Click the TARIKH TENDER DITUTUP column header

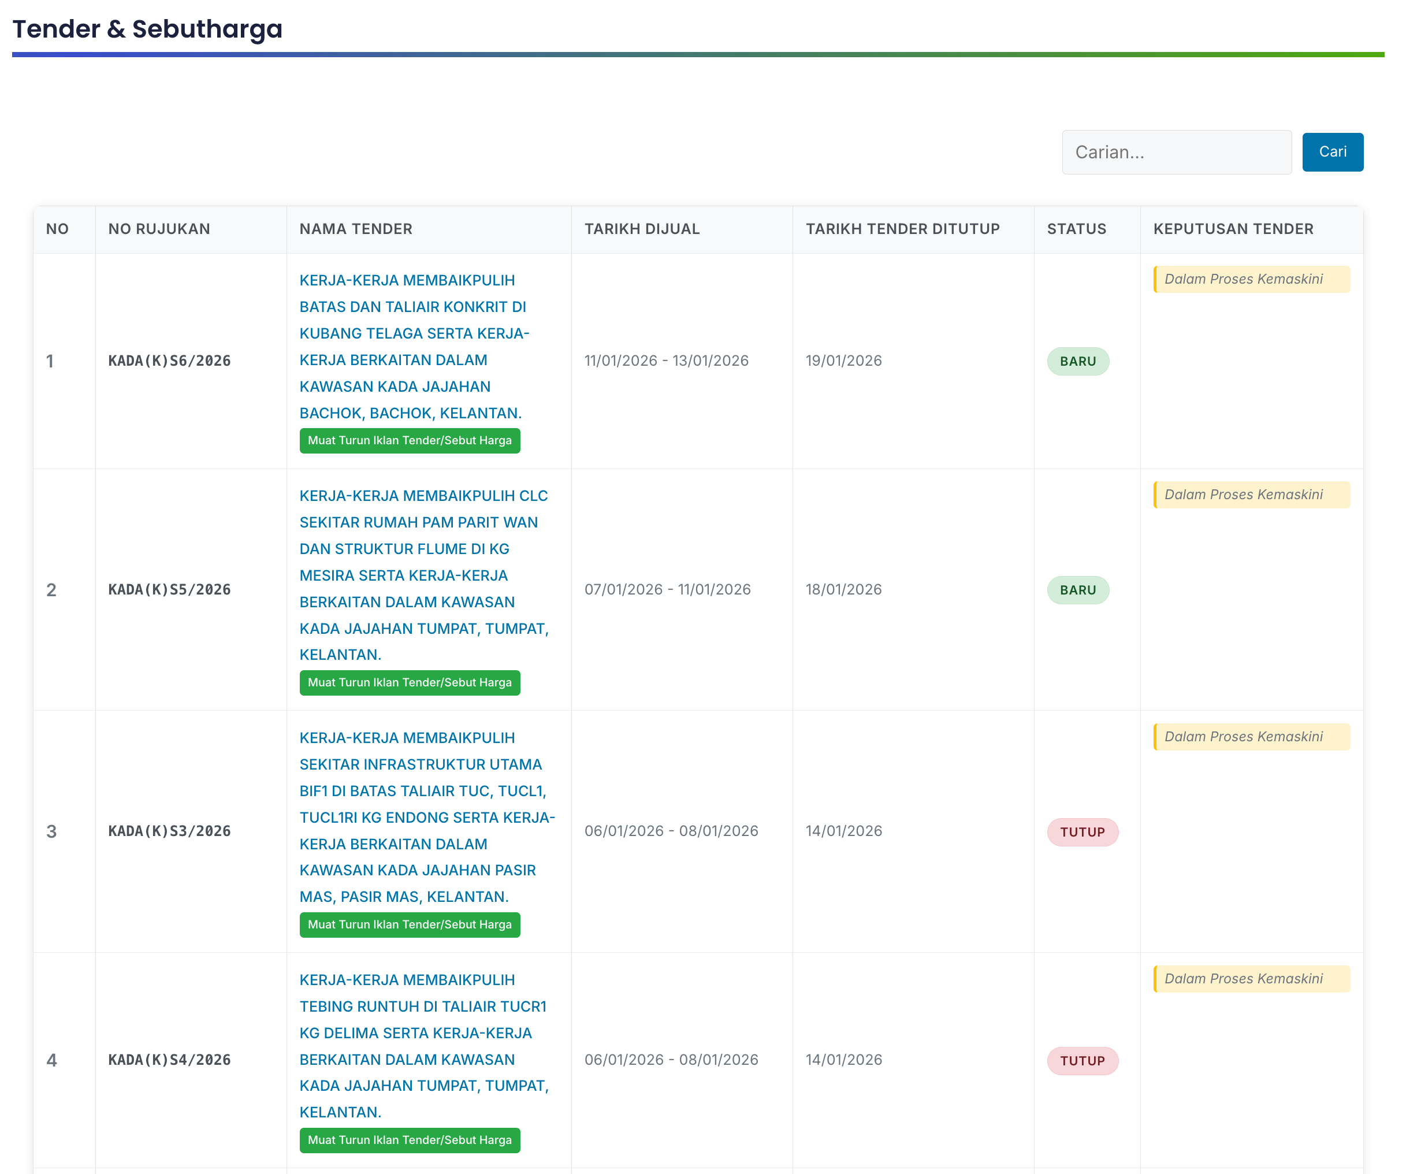point(902,229)
